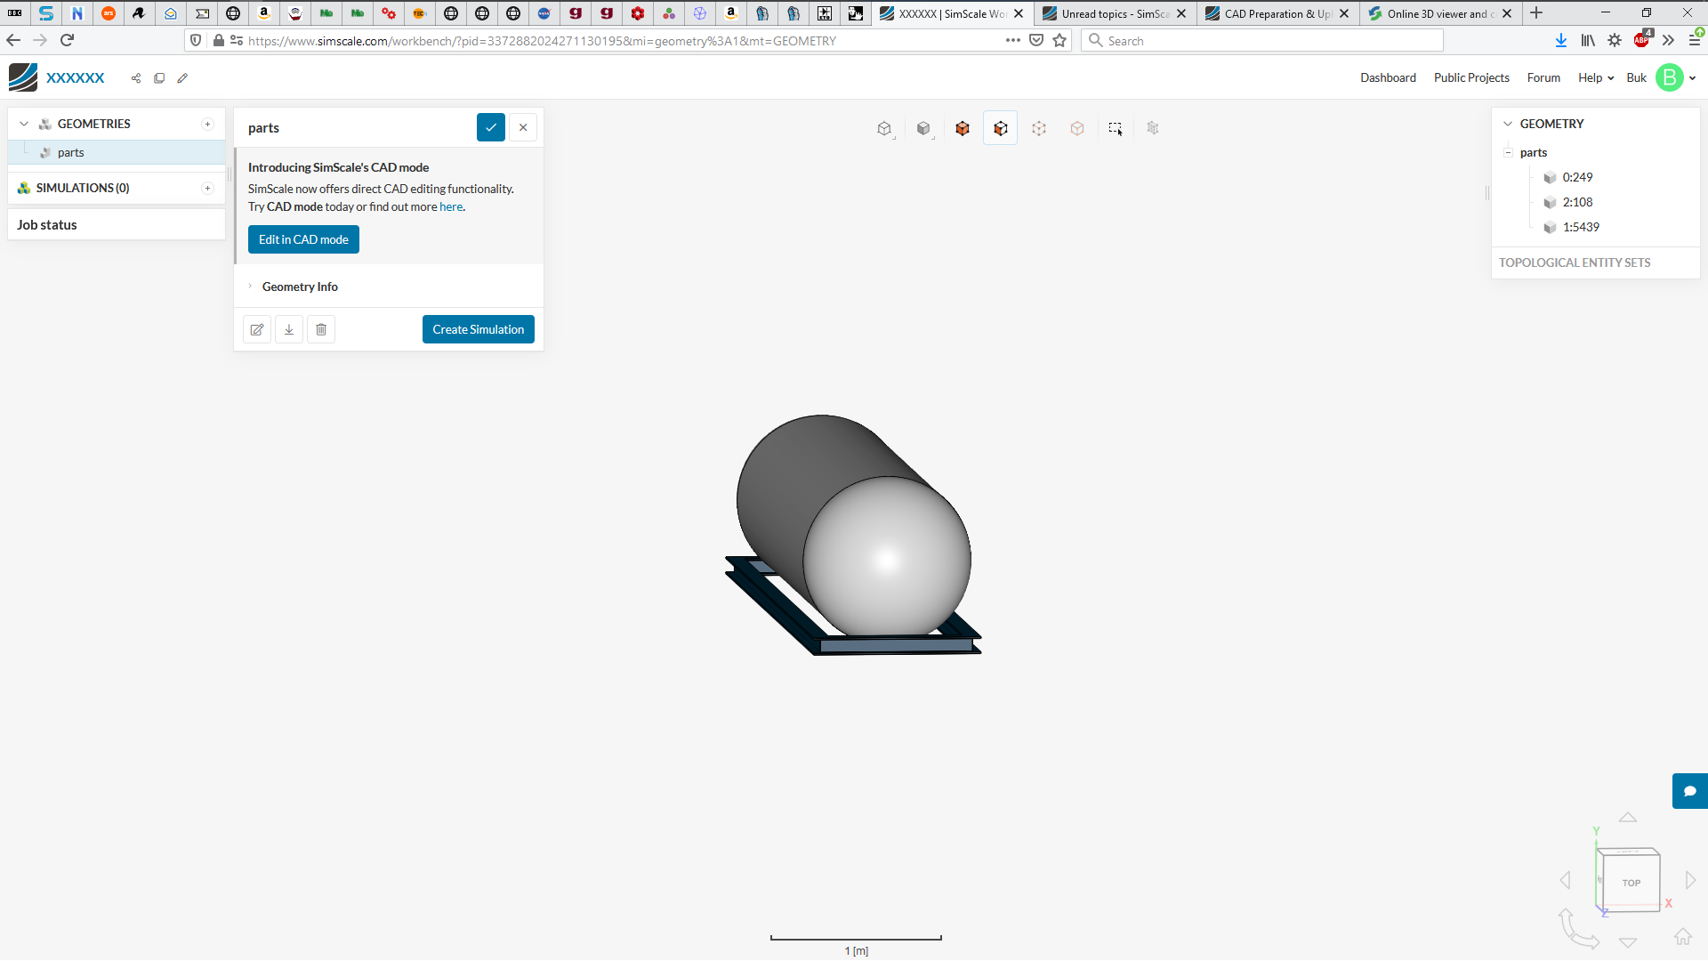
Task: Toggle node selection mode
Action: pos(1076,128)
